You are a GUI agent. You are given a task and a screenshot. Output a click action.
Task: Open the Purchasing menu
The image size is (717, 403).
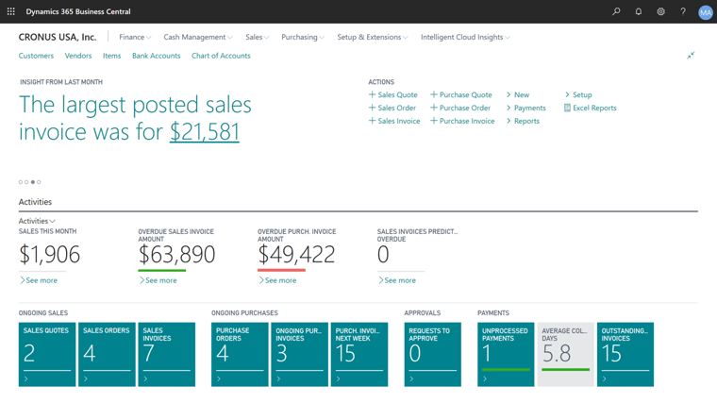tap(303, 37)
